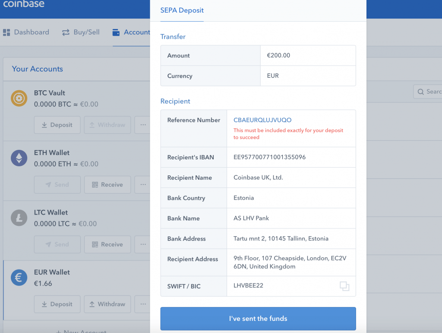Click the currency value EUR

click(273, 76)
